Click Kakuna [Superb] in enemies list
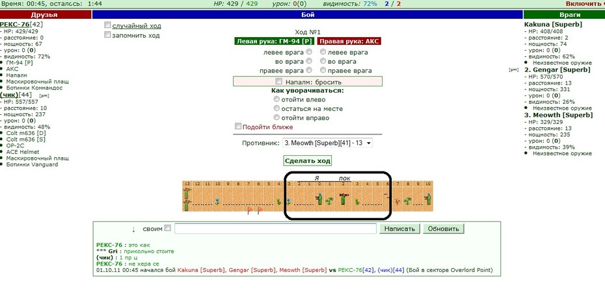The height and width of the screenshot is (298, 605). (x=553, y=24)
